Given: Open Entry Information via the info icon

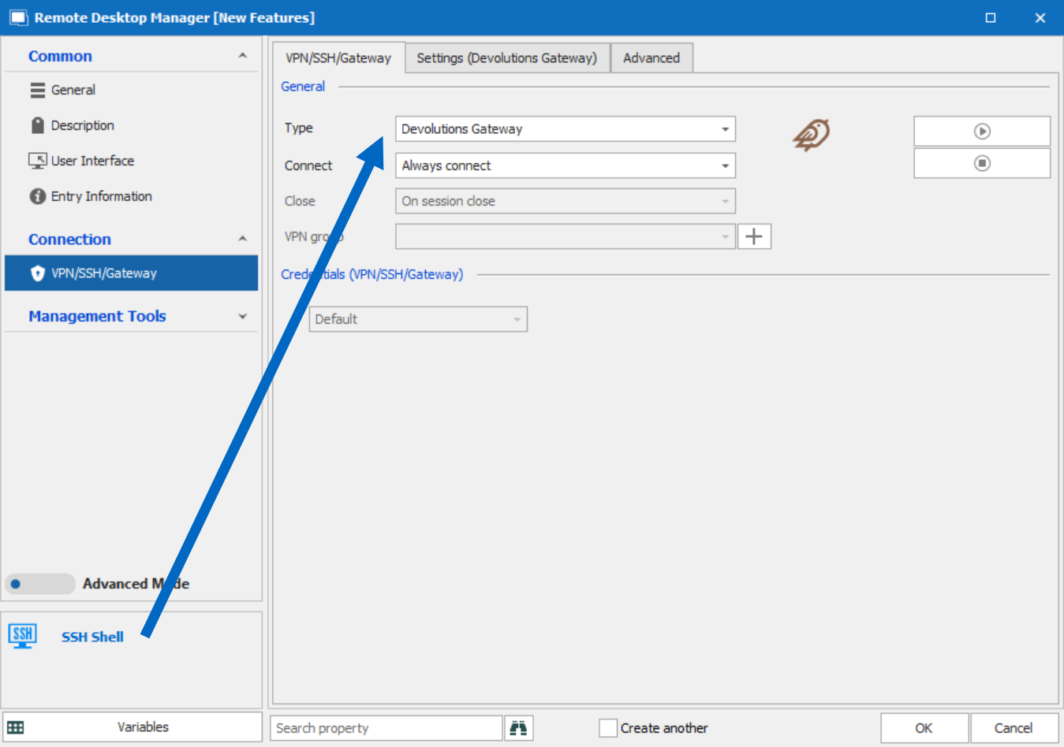Looking at the screenshot, I should (x=38, y=195).
